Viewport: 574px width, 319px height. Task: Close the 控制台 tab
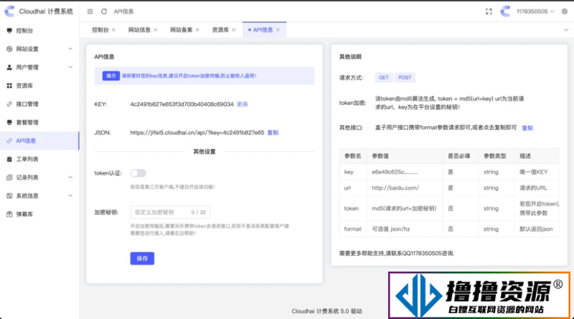pos(113,29)
